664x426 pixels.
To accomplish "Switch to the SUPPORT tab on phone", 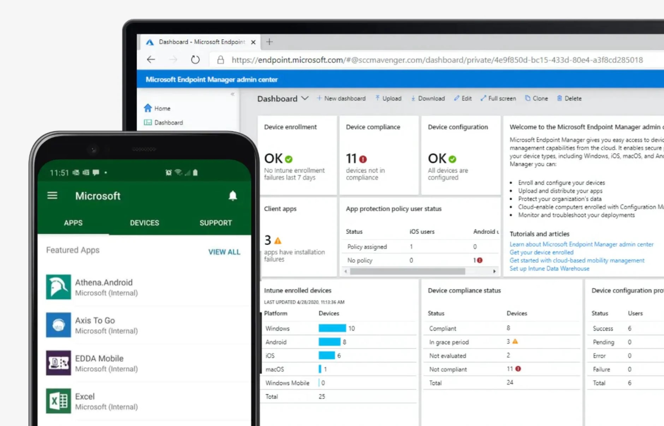I will point(215,223).
